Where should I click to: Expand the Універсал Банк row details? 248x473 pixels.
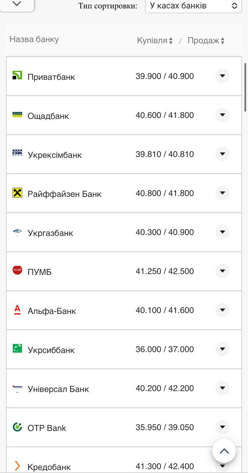tap(222, 388)
